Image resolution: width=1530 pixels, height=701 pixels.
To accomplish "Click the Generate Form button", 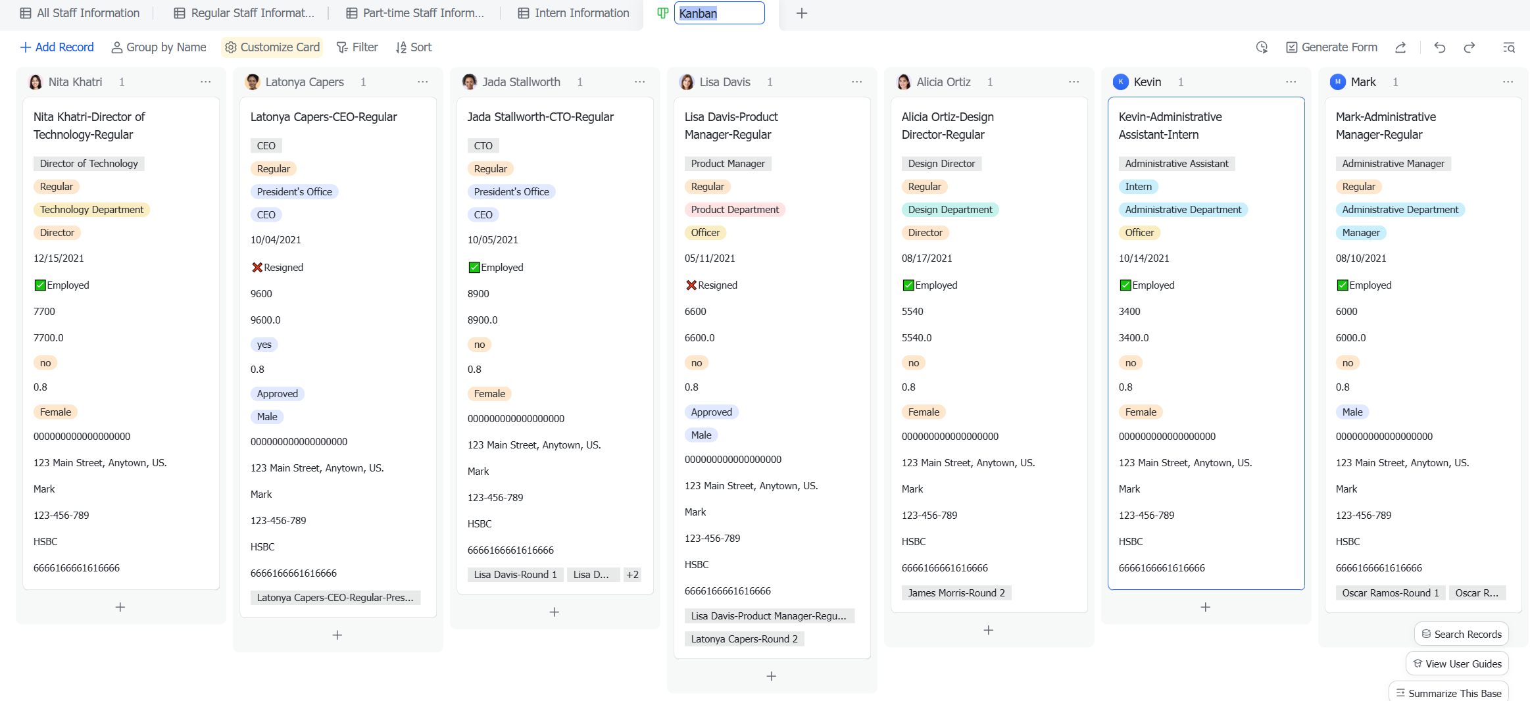I will pos(1332,47).
